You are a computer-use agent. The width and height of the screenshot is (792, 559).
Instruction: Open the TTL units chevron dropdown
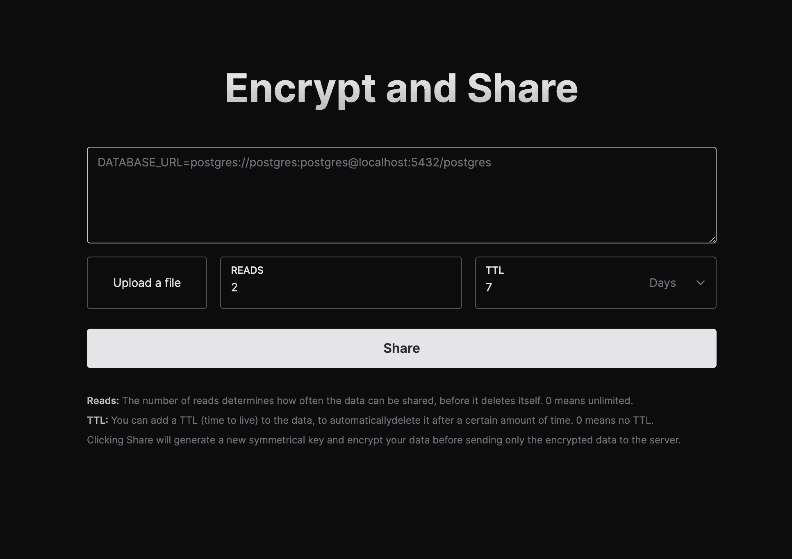click(x=701, y=283)
